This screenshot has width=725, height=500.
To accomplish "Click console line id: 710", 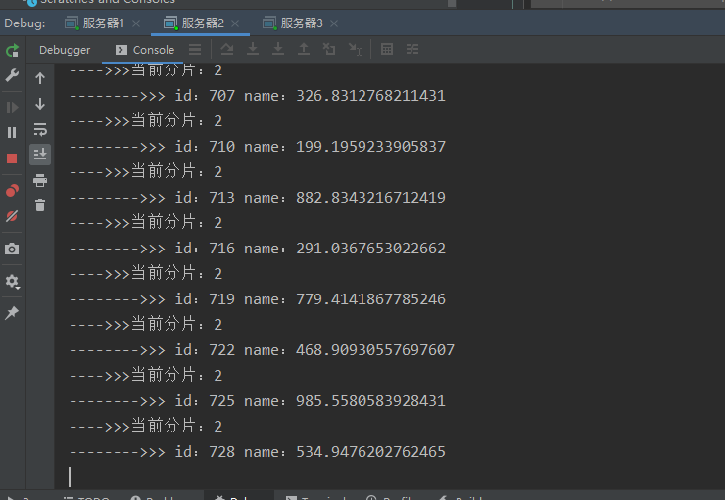I will coord(257,147).
